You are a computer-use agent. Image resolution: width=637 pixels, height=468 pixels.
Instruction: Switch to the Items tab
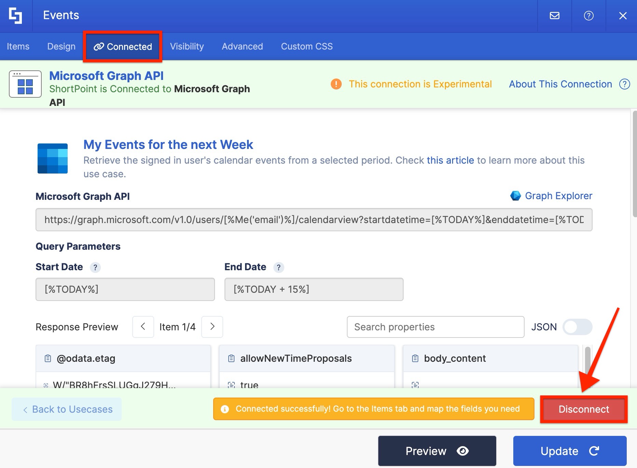click(18, 46)
